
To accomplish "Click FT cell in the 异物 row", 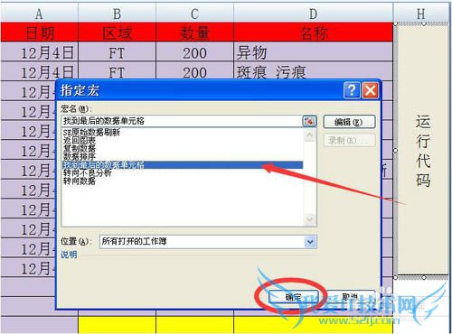I will pos(117,52).
